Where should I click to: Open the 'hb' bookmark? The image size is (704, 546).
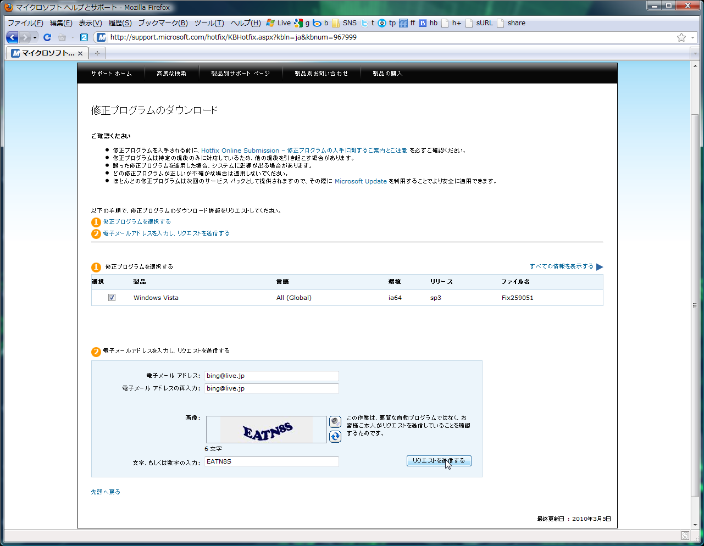(x=428, y=23)
